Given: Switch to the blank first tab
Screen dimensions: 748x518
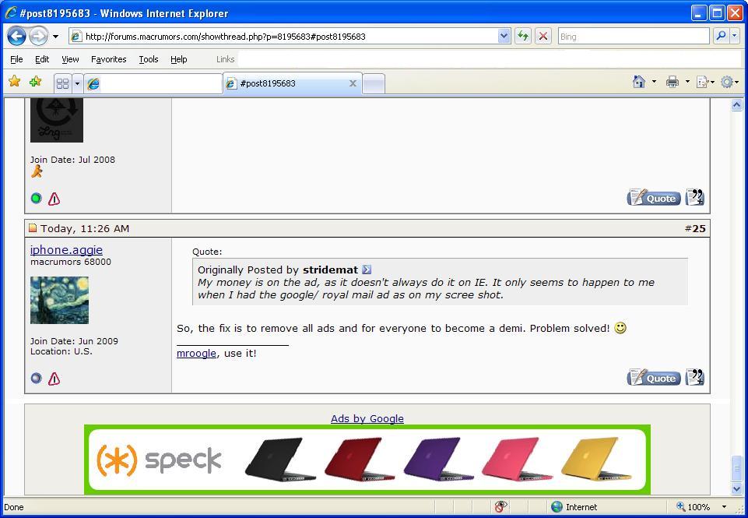Looking at the screenshot, I should (153, 84).
